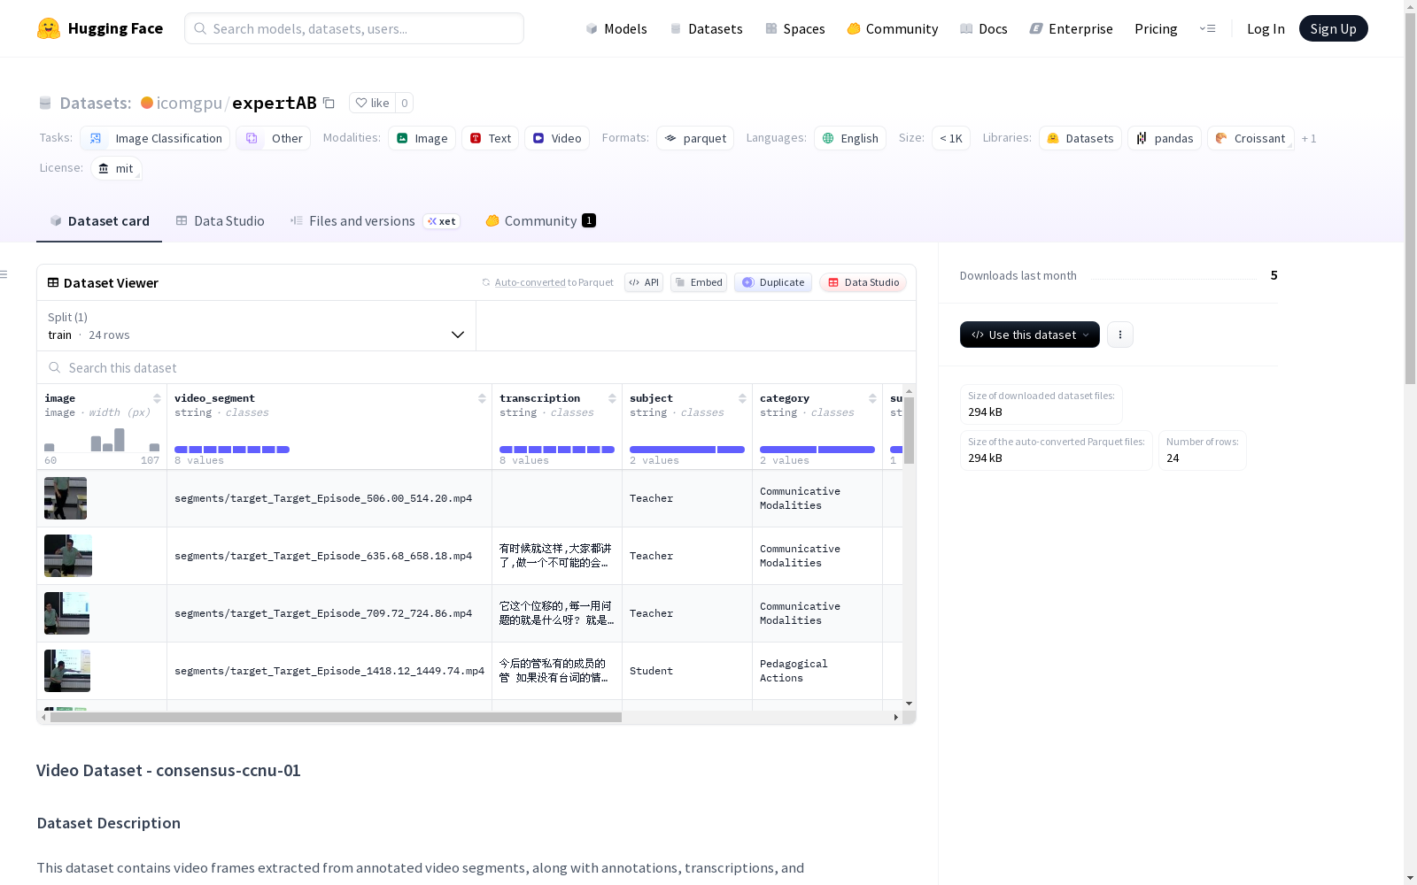Viewport: 1417px width, 885px height.
Task: Click the pandas library tag
Action: coord(1165,138)
